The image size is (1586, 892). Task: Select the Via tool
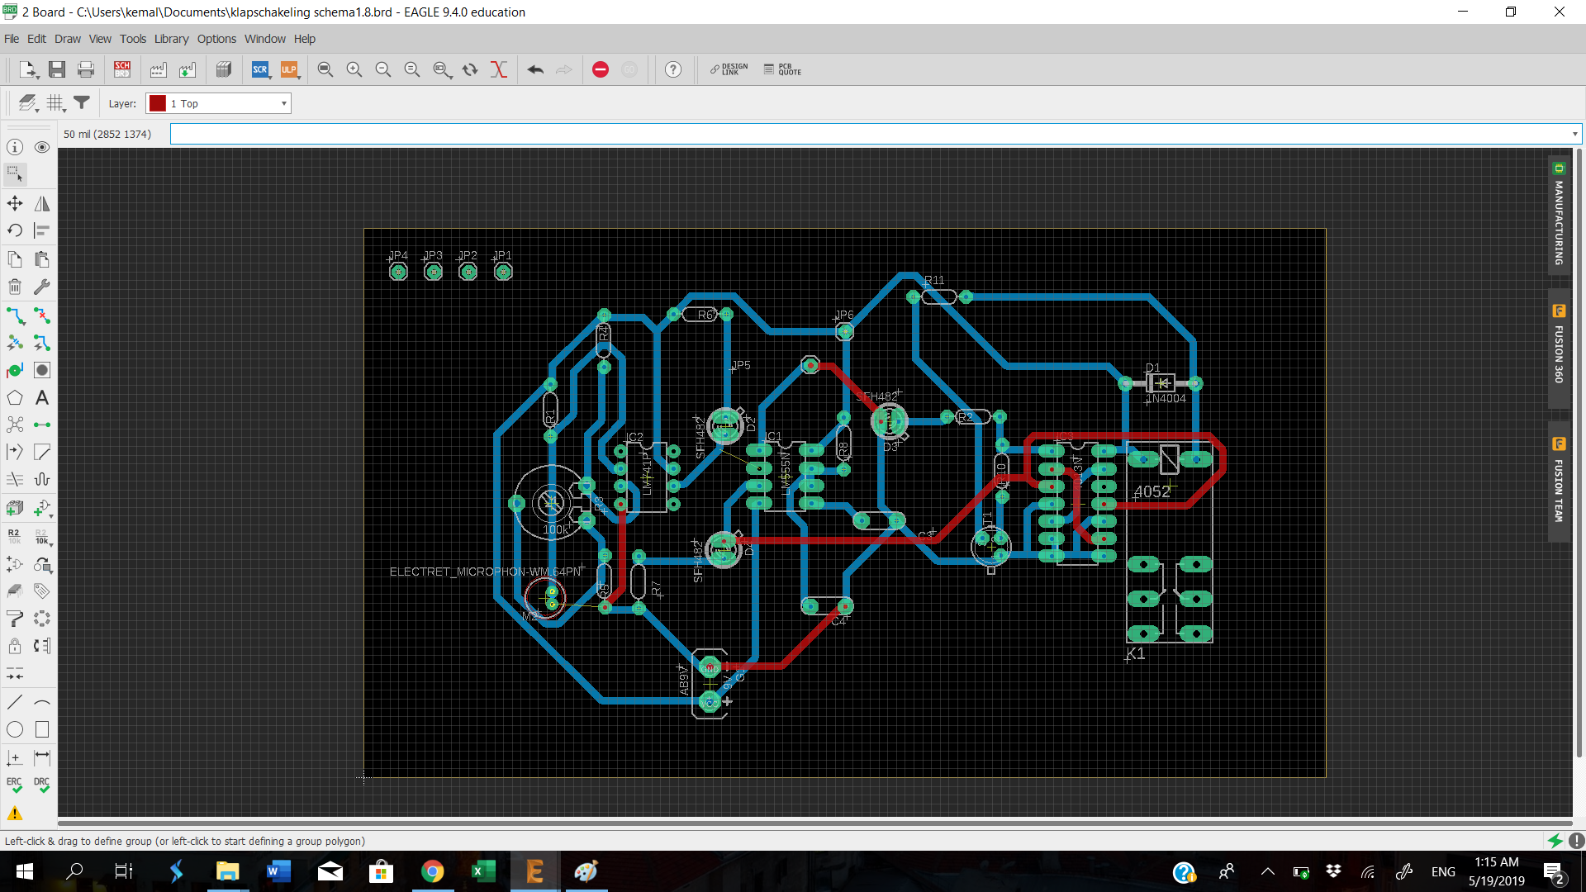pyautogui.click(x=15, y=370)
